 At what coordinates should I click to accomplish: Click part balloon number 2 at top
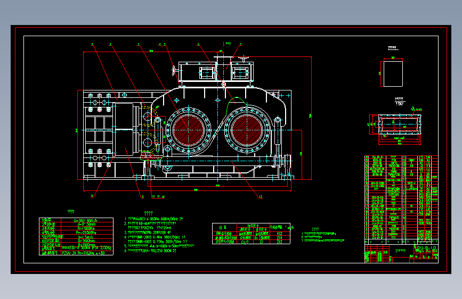110,45
